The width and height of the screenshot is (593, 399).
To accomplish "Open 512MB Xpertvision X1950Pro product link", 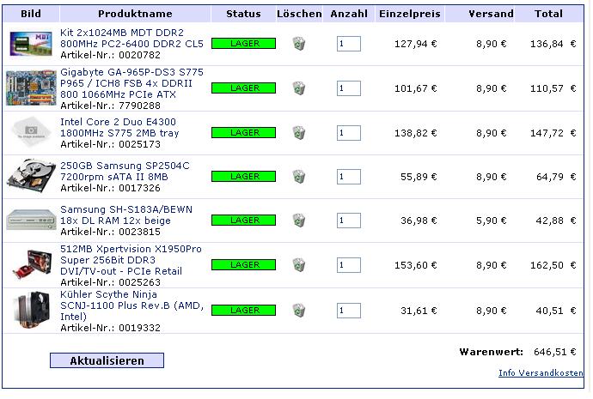I will tap(131, 260).
